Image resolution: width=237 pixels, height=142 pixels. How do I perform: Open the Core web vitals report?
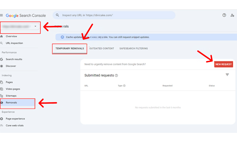15,126
